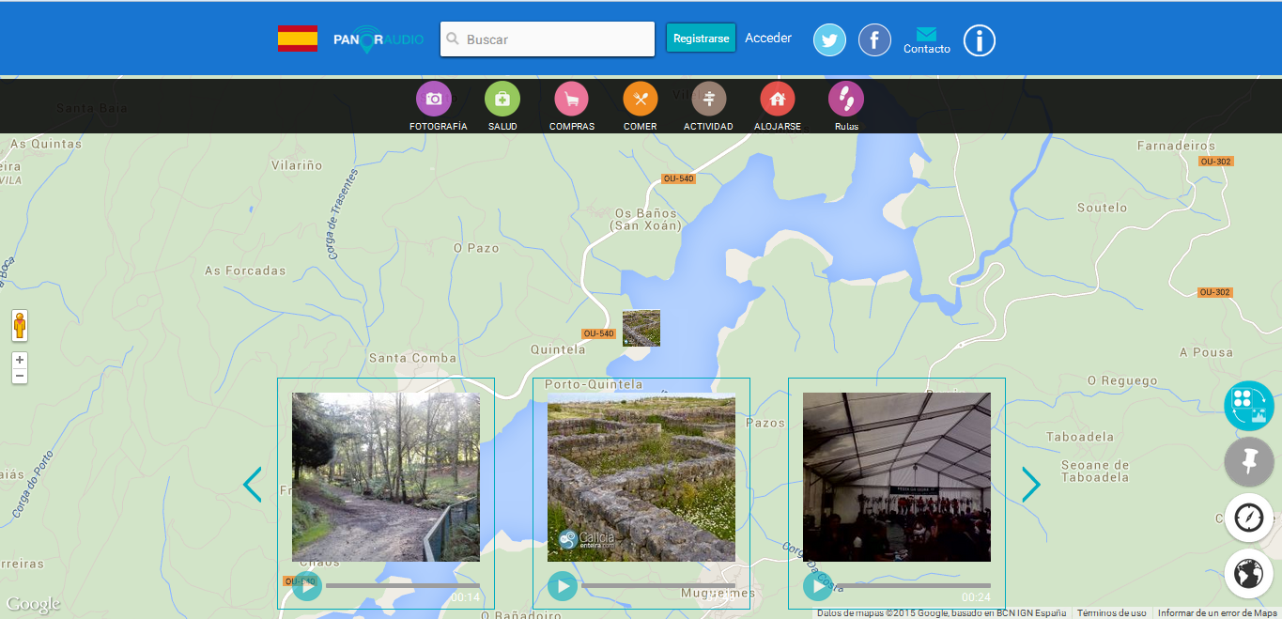Show next photos with right arrow
This screenshot has height=619, width=1282.
click(1031, 485)
